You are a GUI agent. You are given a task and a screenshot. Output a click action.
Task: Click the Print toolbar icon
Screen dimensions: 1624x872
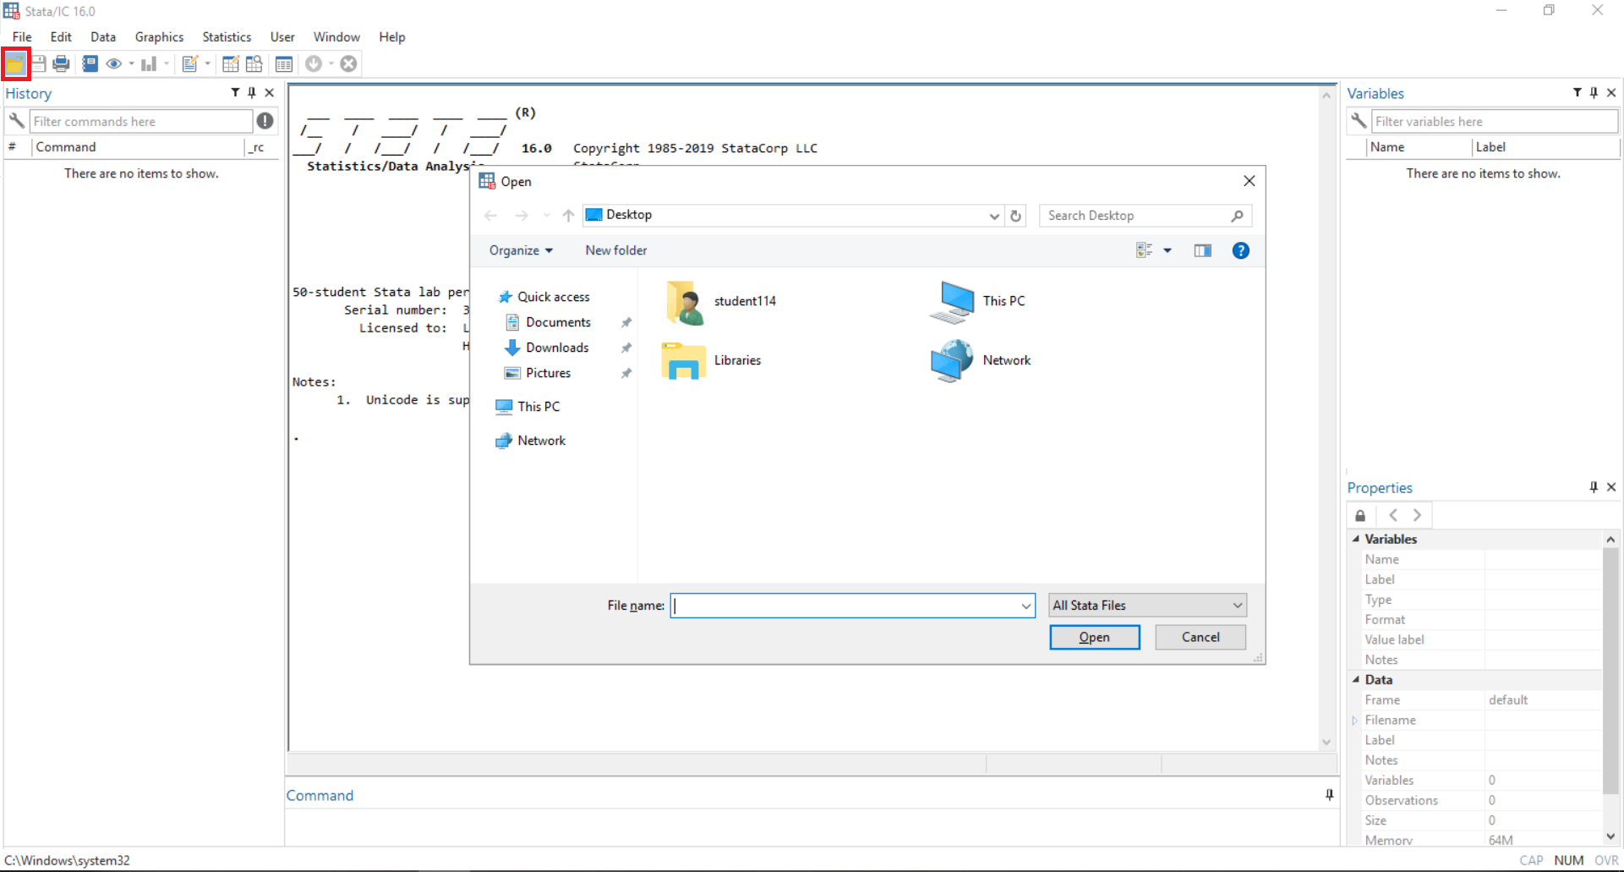point(61,63)
